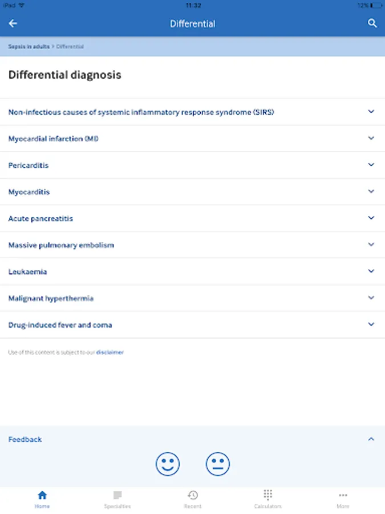Expand the Leukaemia section
The height and width of the screenshot is (514, 385).
click(371, 271)
